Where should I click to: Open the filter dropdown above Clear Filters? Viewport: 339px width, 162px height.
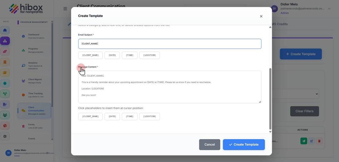tap(295, 94)
